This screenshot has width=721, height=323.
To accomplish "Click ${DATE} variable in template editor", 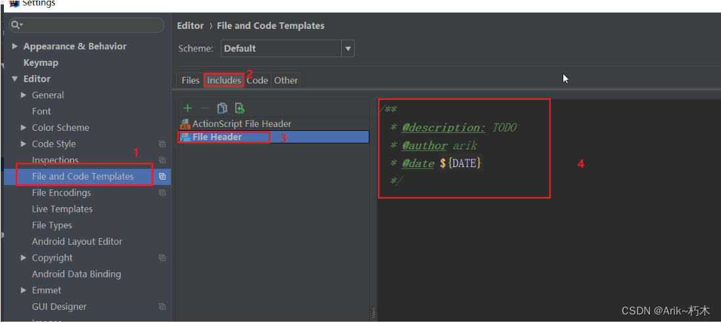I will coord(460,163).
